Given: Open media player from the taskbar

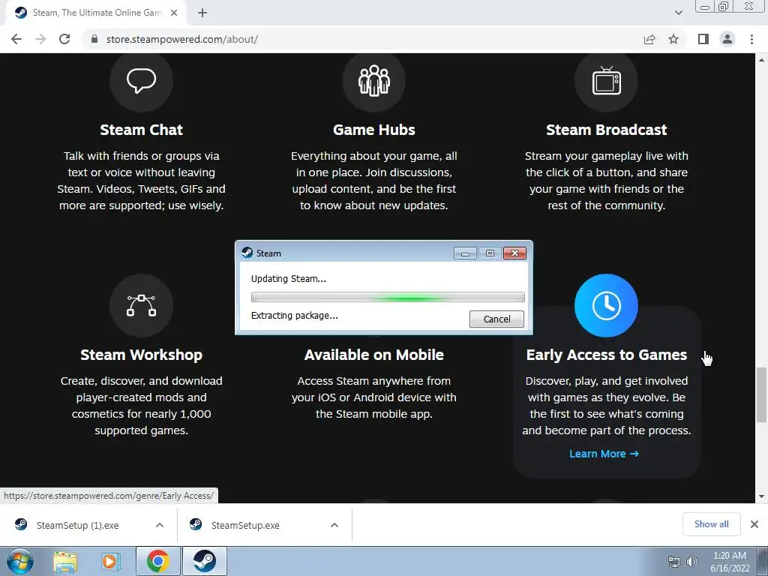Looking at the screenshot, I should coord(111,561).
